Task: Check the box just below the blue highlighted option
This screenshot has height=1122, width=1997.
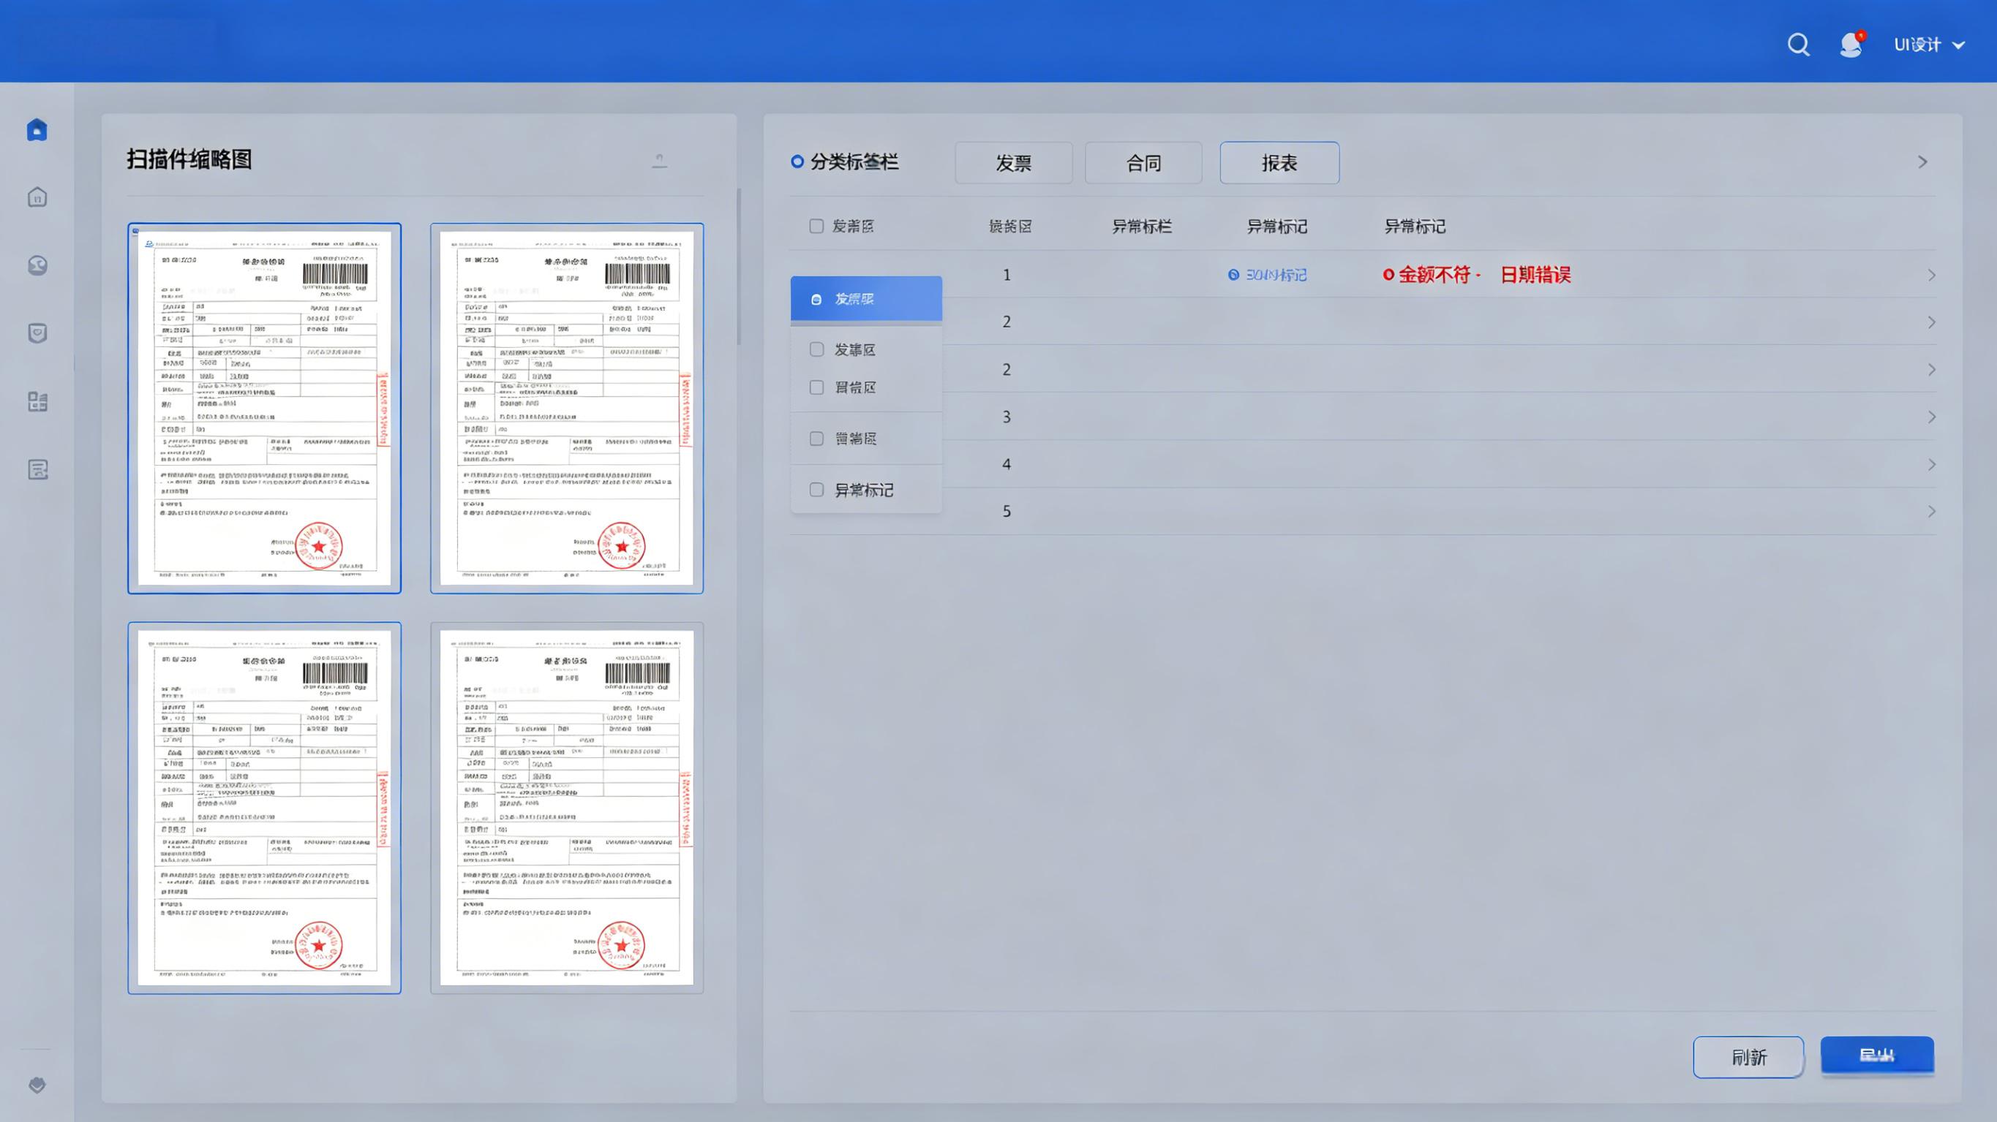Action: pos(816,349)
